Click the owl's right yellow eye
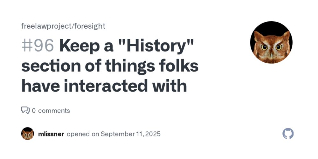This screenshot has height=159, width=318. 279,47
